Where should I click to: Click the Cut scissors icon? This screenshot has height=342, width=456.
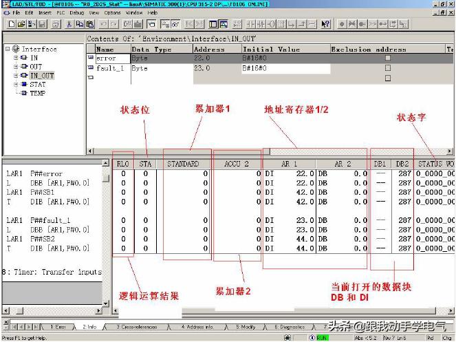click(x=69, y=24)
